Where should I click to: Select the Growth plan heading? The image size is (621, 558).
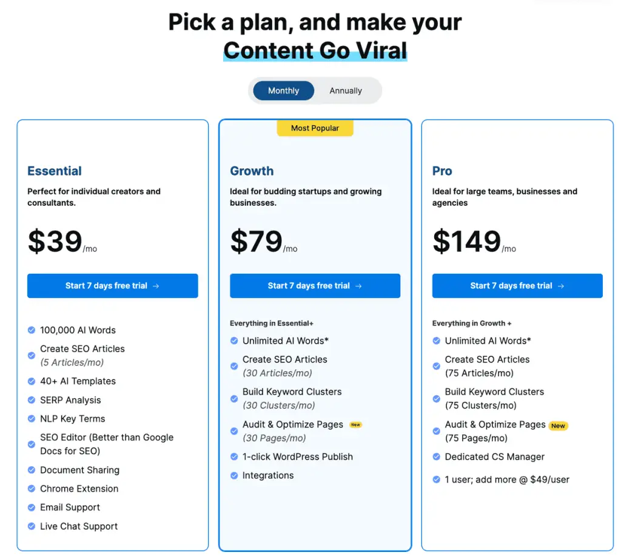252,171
